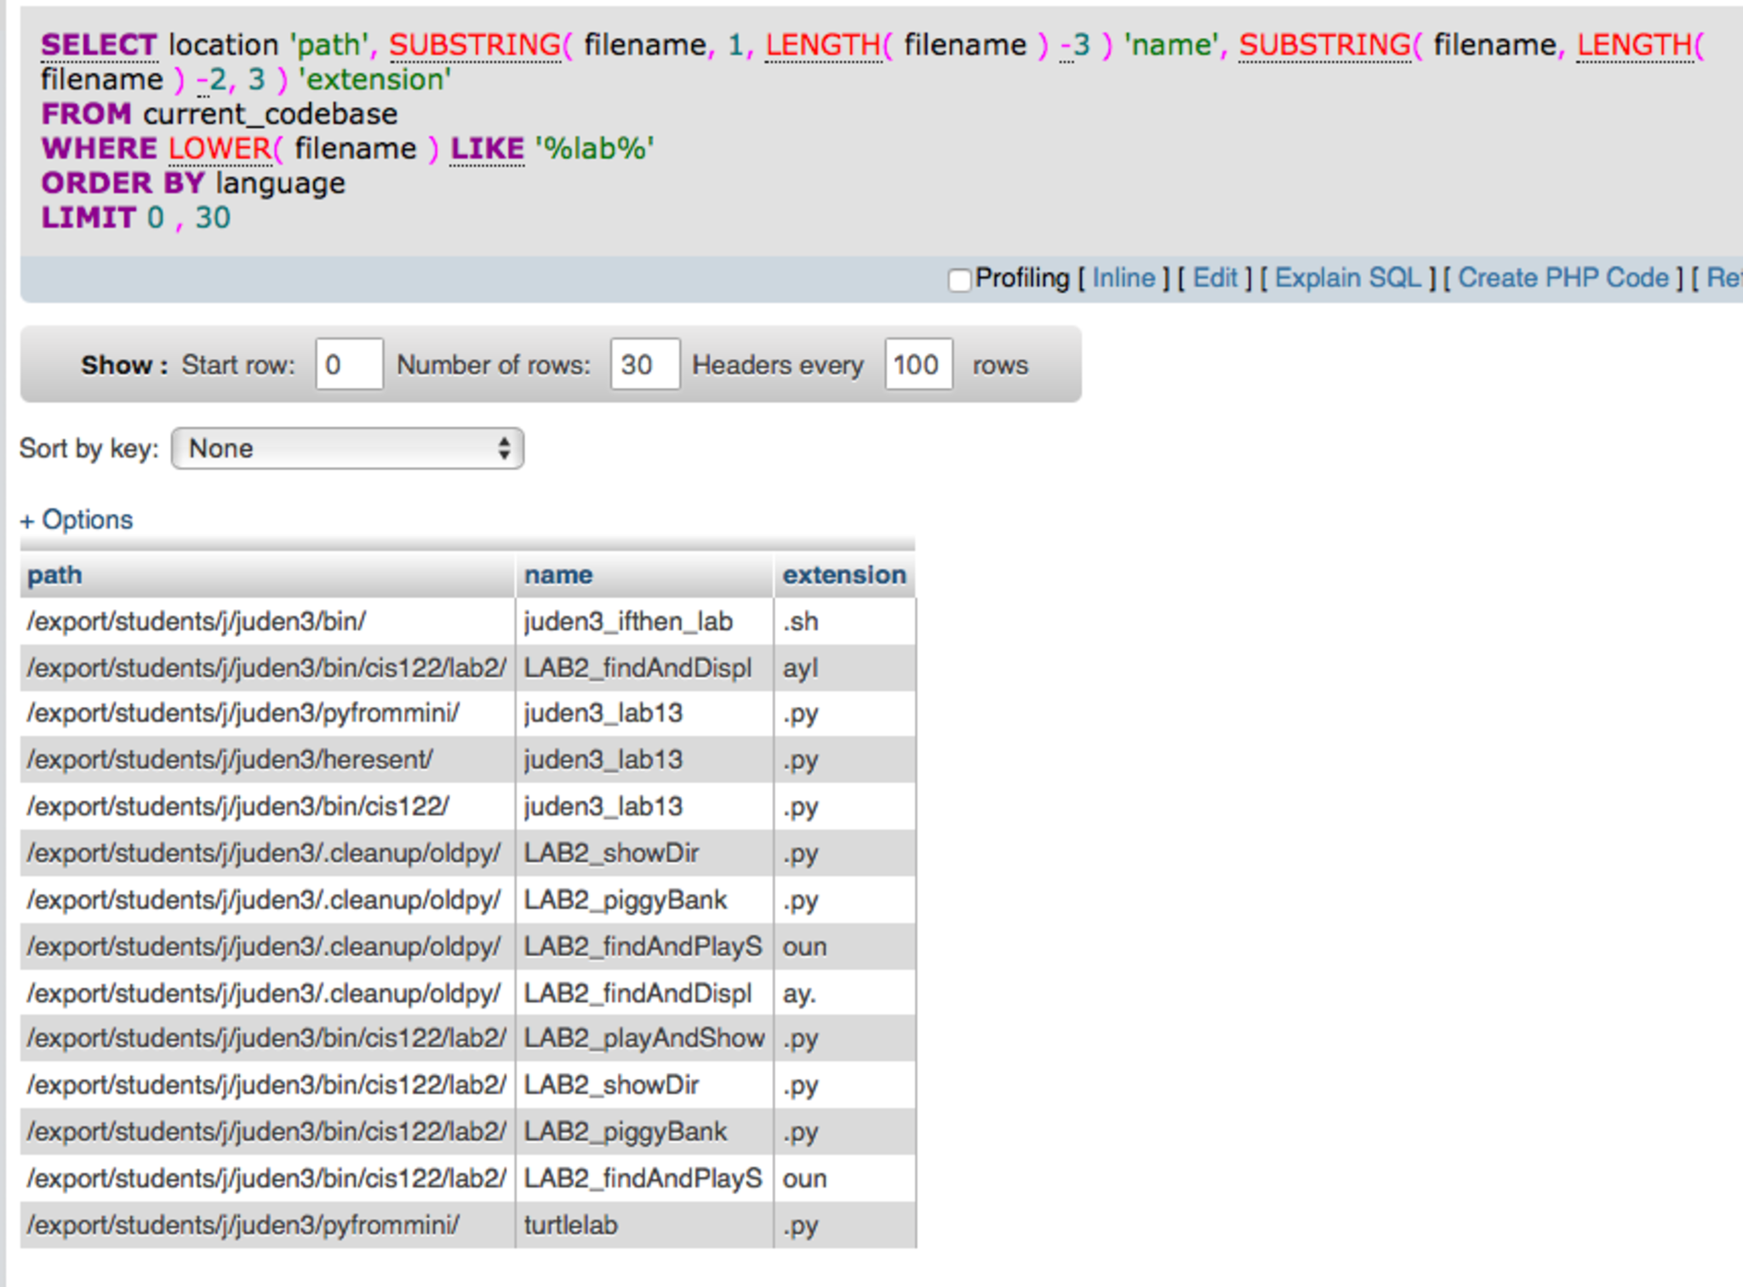This screenshot has height=1287, width=1743.
Task: Click the SELECT keyword in the query
Action: click(x=99, y=44)
